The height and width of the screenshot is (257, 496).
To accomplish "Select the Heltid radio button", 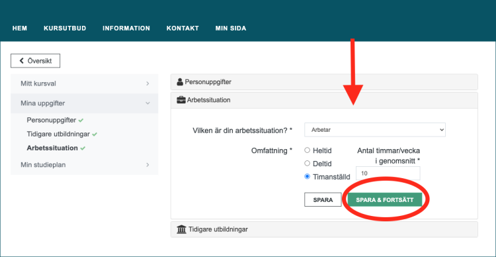I will 307,150.
